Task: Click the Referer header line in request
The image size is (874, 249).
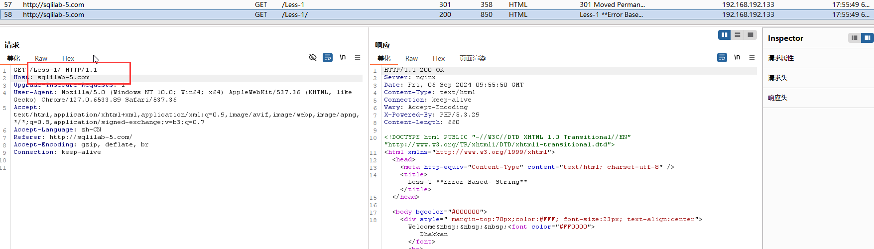Action: [73, 137]
